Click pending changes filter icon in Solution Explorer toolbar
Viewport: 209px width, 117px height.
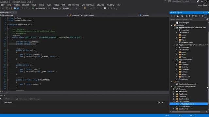pyautogui.click(x=182, y=16)
